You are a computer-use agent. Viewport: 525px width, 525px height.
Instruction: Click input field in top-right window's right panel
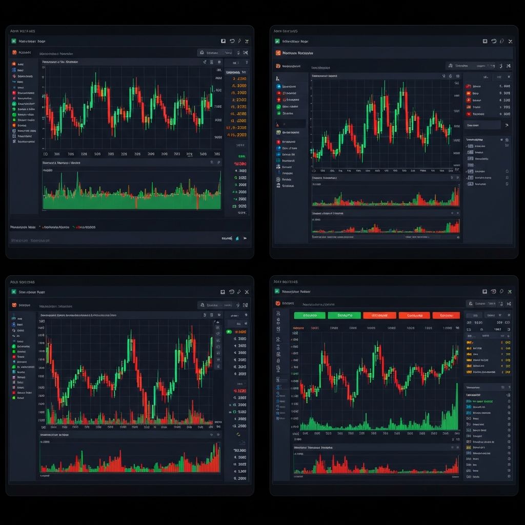point(482,125)
